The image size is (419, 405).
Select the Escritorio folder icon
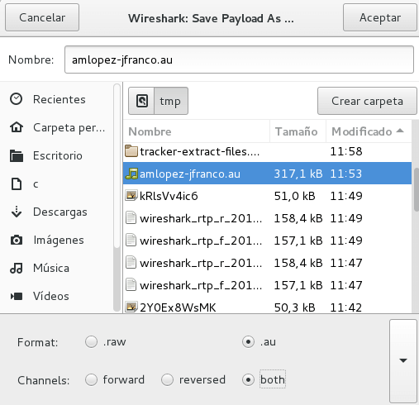point(17,155)
